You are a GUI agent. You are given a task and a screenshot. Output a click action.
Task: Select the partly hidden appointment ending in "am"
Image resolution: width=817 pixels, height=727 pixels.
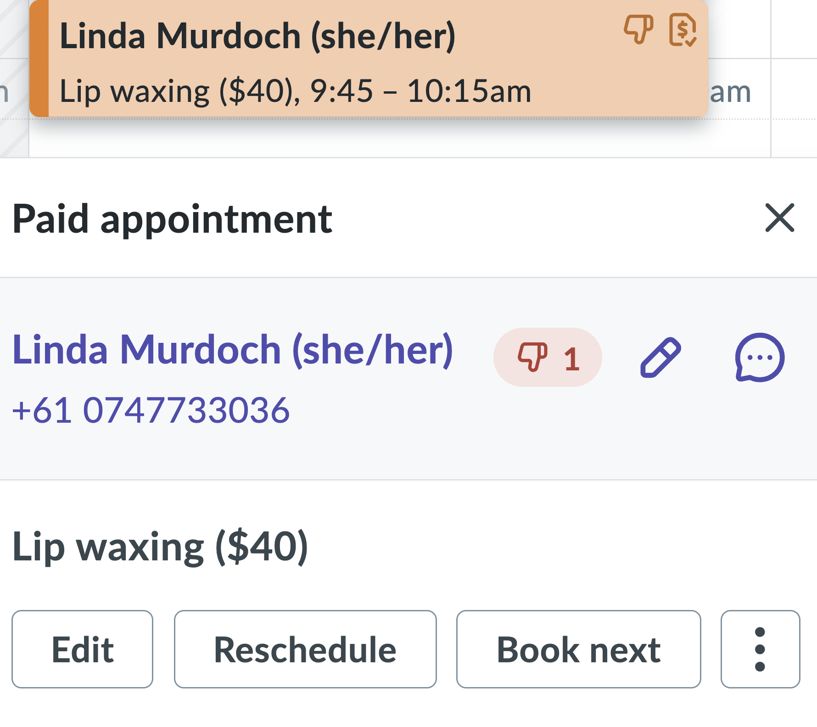[734, 92]
